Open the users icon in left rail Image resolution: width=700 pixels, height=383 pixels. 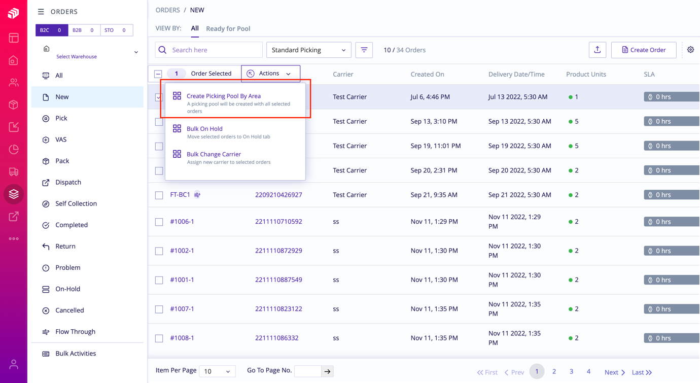[x=14, y=83]
